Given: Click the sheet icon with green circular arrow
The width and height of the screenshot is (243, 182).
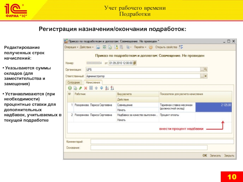Looking at the screenshot, I should click(110, 47).
